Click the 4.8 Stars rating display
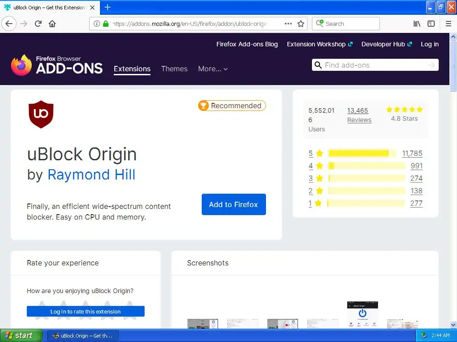This screenshot has height=342, width=457. point(404,114)
